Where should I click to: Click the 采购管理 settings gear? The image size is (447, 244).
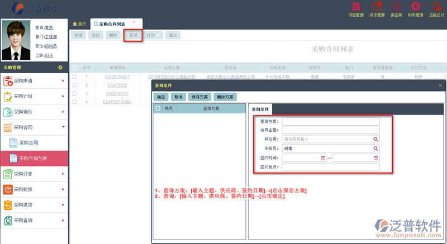[x=60, y=68]
